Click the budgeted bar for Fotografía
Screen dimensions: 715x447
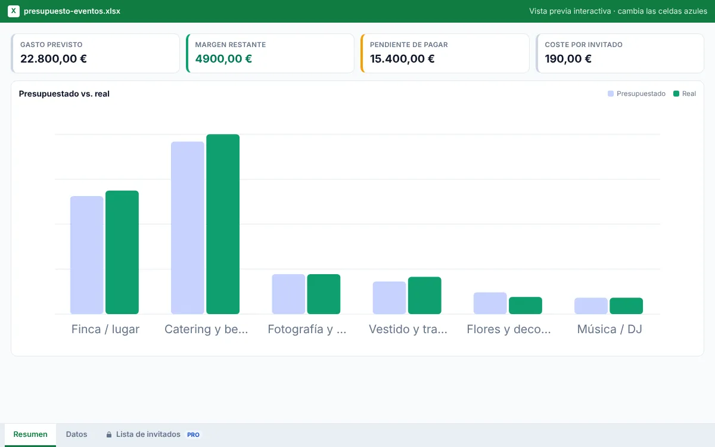[x=288, y=294]
